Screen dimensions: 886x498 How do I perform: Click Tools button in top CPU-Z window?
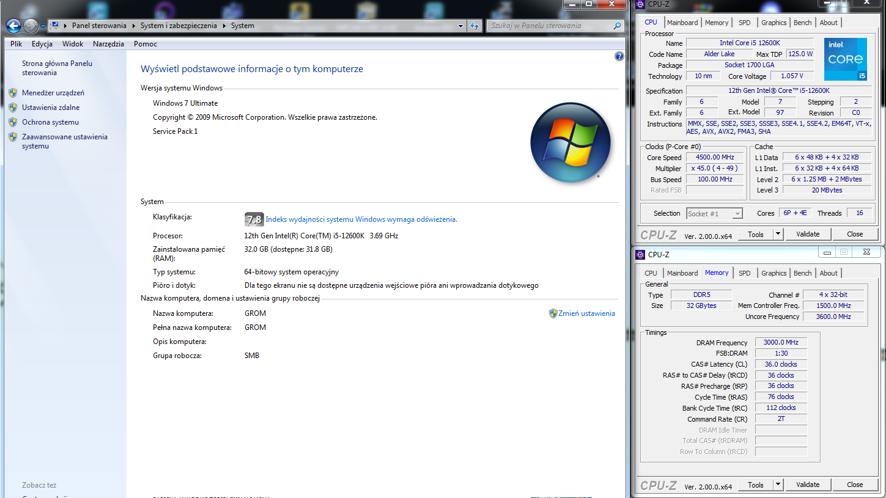coord(756,234)
